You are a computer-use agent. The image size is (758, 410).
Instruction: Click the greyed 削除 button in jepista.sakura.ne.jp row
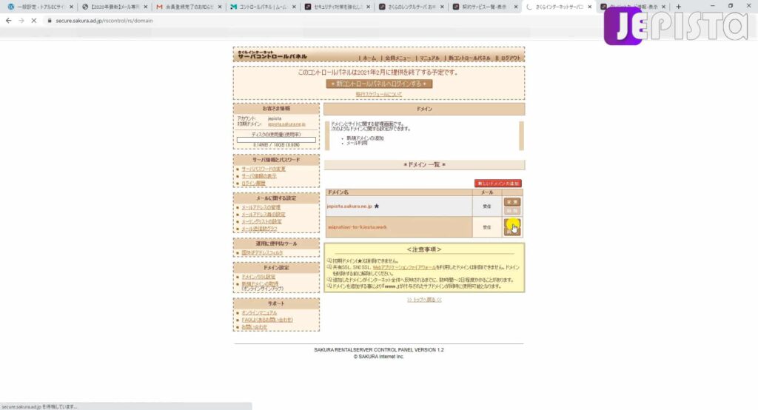pyautogui.click(x=512, y=211)
